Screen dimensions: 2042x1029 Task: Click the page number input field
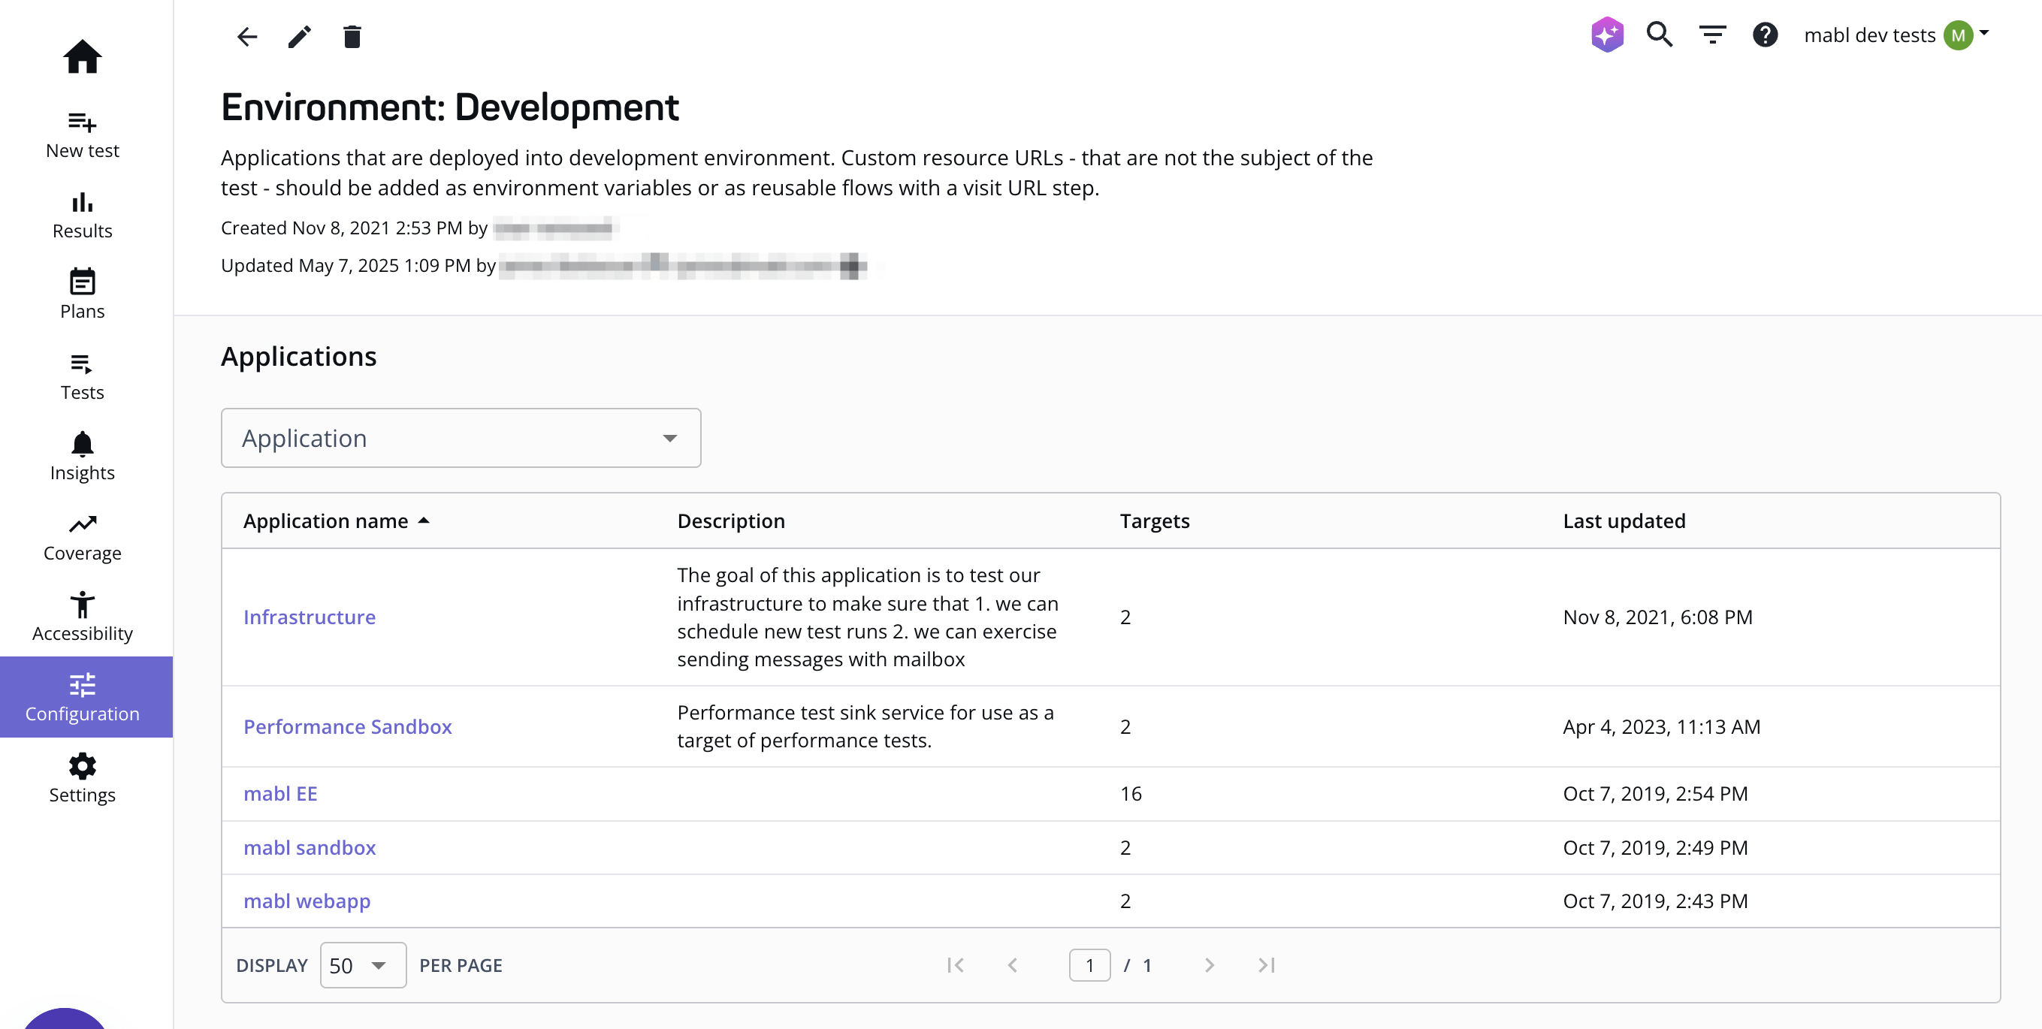1090,965
